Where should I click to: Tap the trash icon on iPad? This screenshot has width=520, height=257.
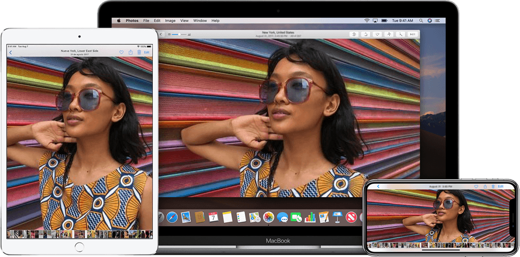point(139,52)
